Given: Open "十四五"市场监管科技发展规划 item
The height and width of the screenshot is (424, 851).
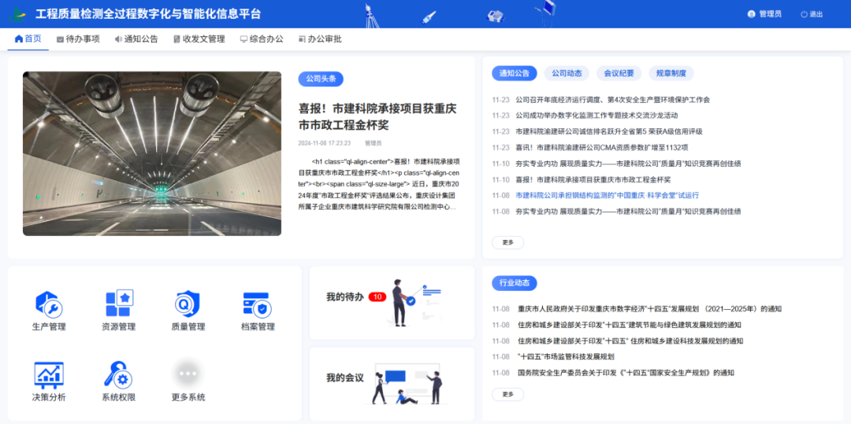Looking at the screenshot, I should click(565, 357).
